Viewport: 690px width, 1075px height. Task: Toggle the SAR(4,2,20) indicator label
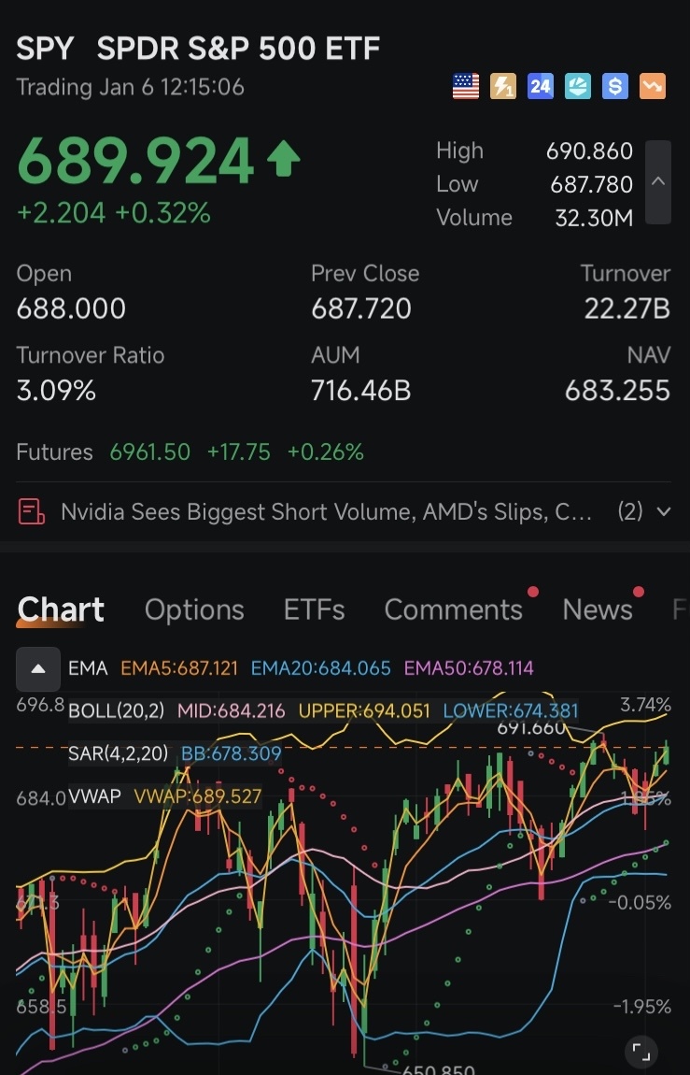[x=118, y=753]
